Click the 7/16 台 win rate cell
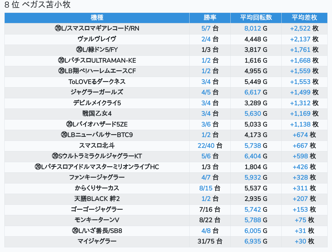 click(210, 210)
